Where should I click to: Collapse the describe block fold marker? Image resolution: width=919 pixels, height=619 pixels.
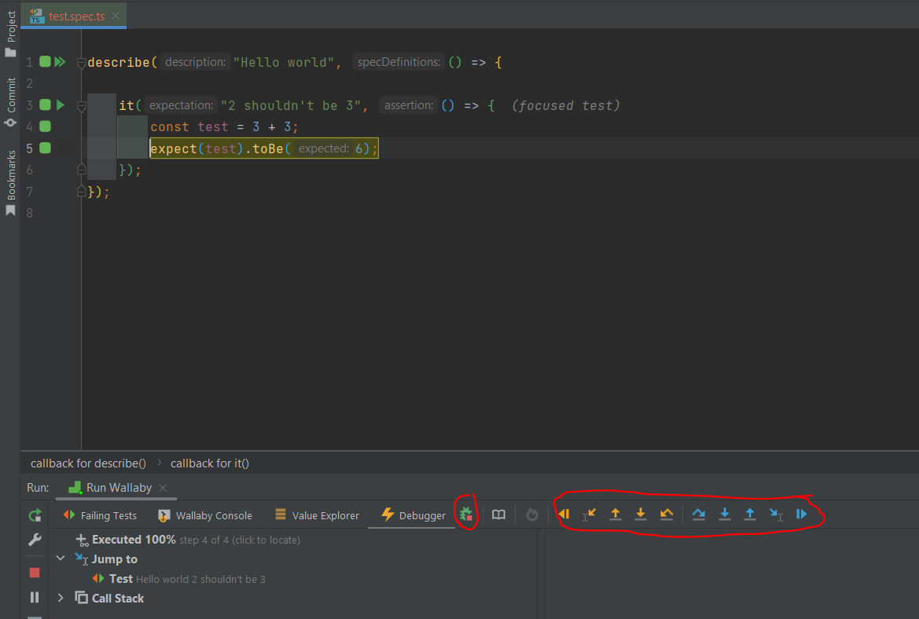pos(82,63)
